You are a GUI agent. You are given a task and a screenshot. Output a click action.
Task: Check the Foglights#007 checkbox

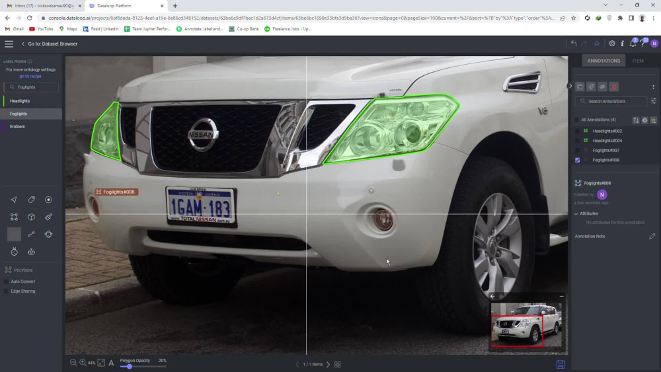[x=577, y=151]
